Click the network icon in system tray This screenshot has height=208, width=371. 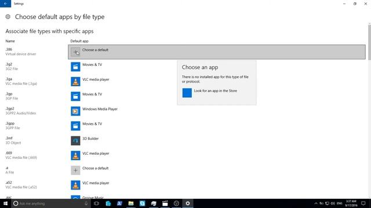327,203
